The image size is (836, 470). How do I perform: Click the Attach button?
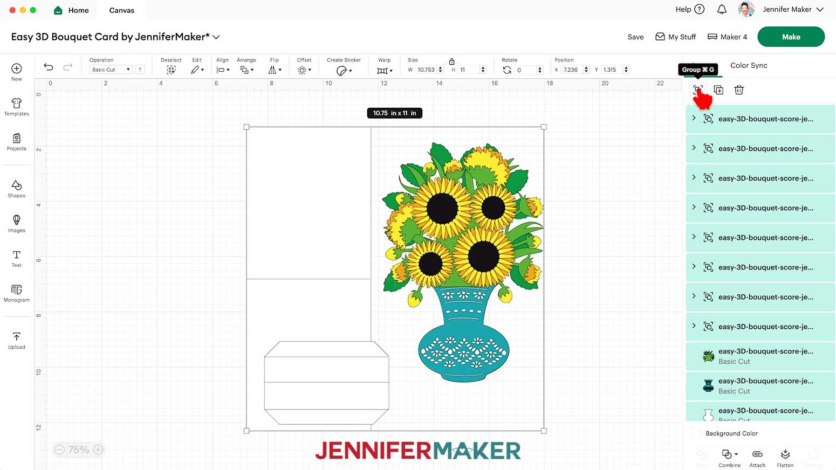(x=757, y=458)
